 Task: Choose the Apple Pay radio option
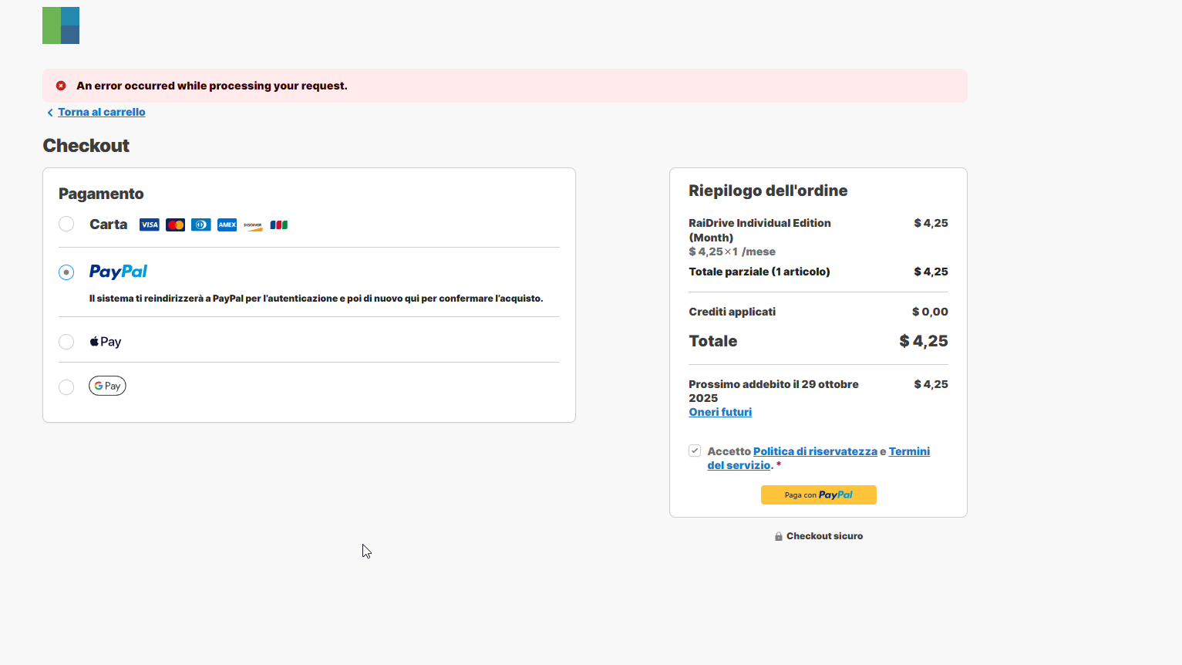click(66, 342)
